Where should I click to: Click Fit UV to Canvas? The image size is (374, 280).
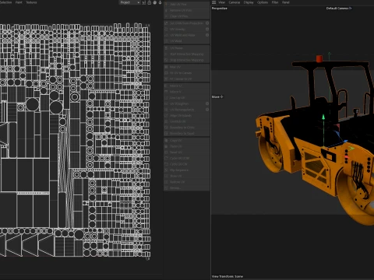coord(186,73)
